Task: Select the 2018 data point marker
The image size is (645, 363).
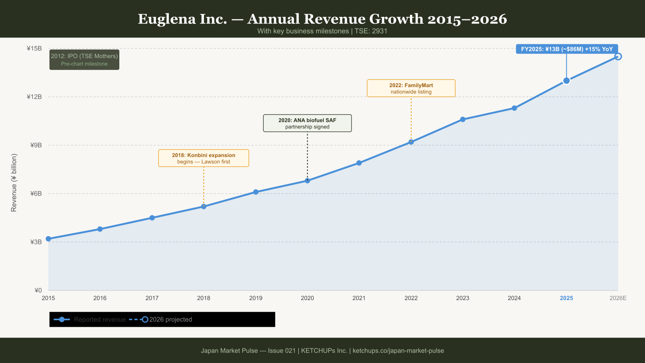Action: 204,207
